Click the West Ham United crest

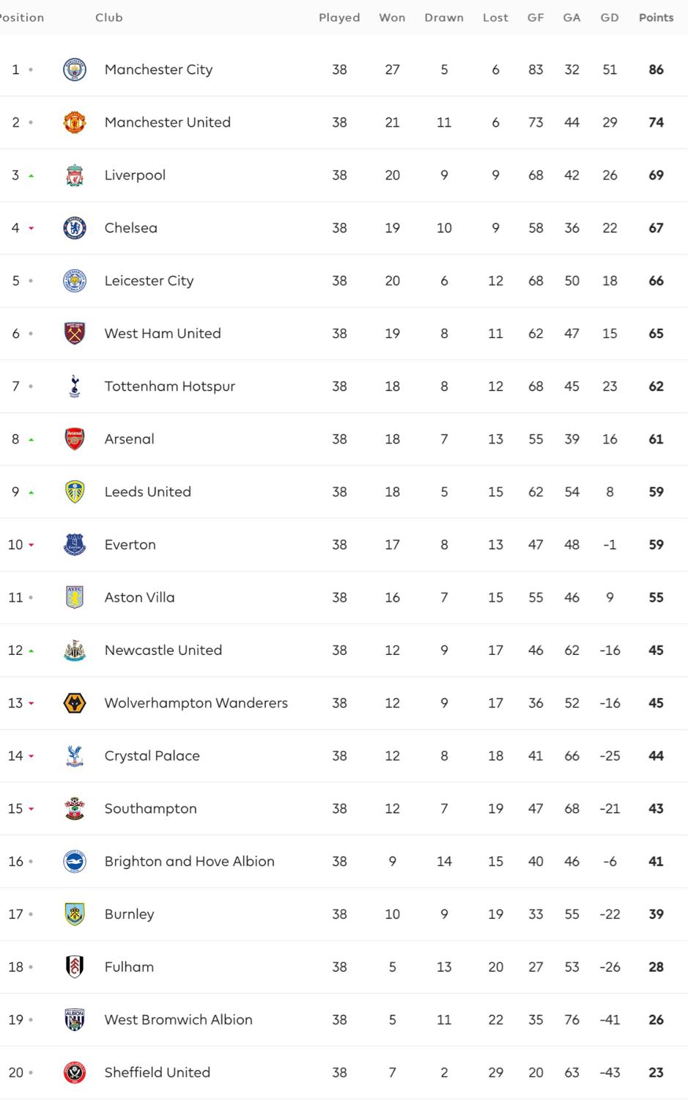click(x=75, y=334)
